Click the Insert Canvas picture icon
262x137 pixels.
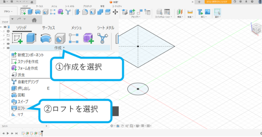coord(208,12)
